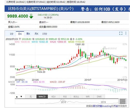
Task: Select the 日K chart tab
Action: tap(20, 34)
